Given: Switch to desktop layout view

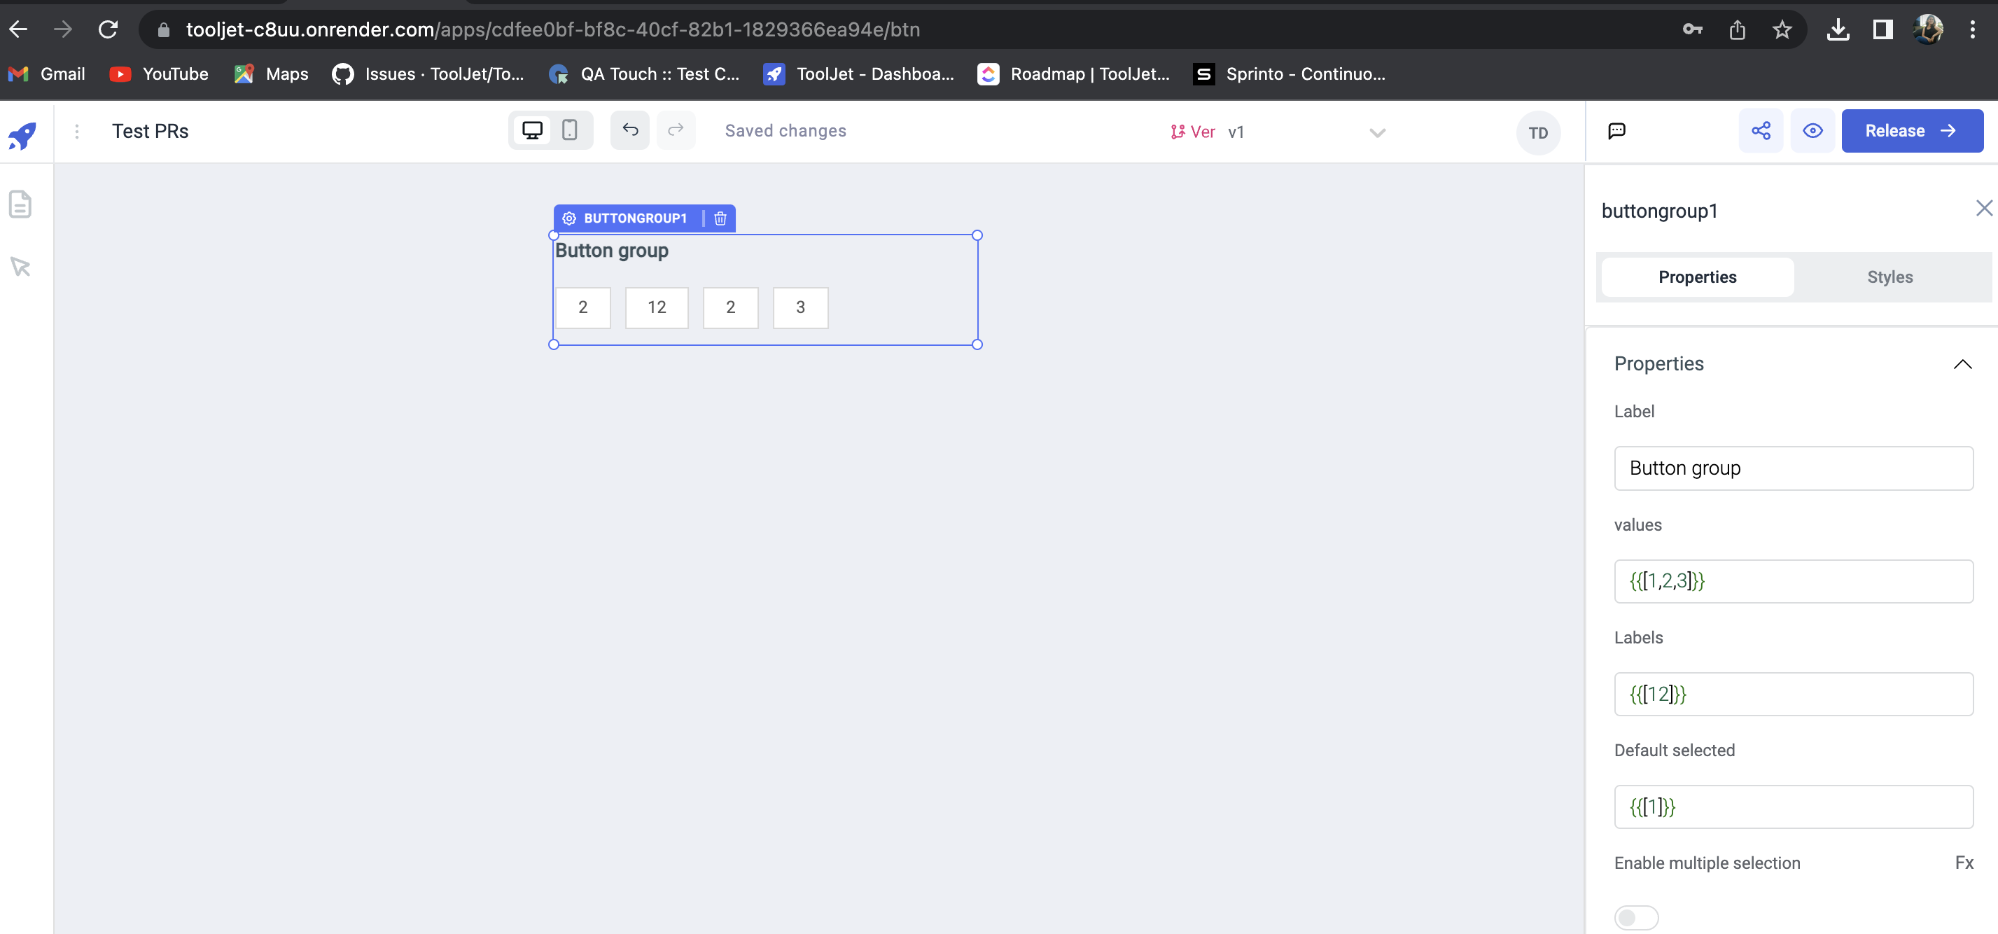Looking at the screenshot, I should point(531,130).
